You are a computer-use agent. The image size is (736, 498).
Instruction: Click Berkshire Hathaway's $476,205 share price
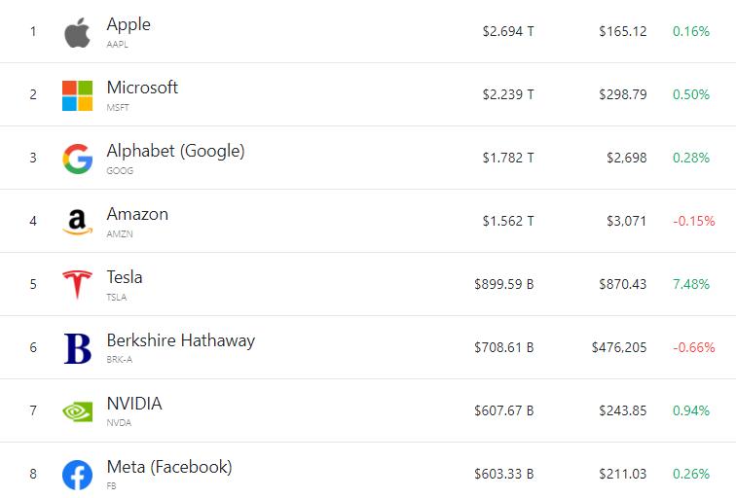tap(619, 347)
